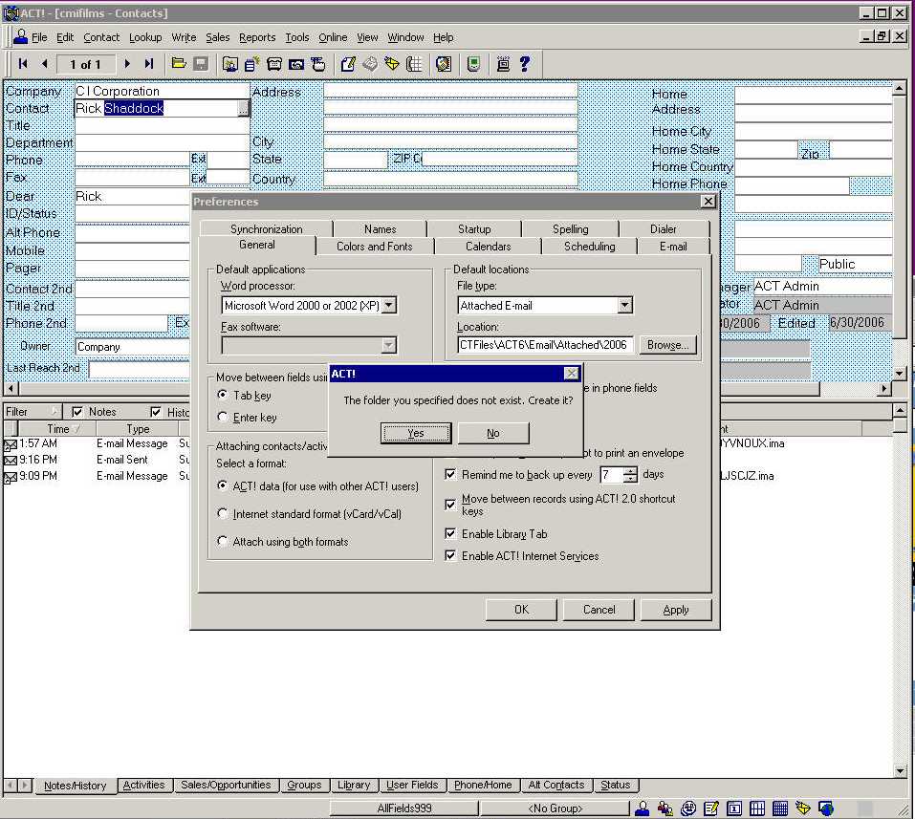Screen dimensions: 915x819
Task: Click Yes to create the folder
Action: [x=416, y=433]
